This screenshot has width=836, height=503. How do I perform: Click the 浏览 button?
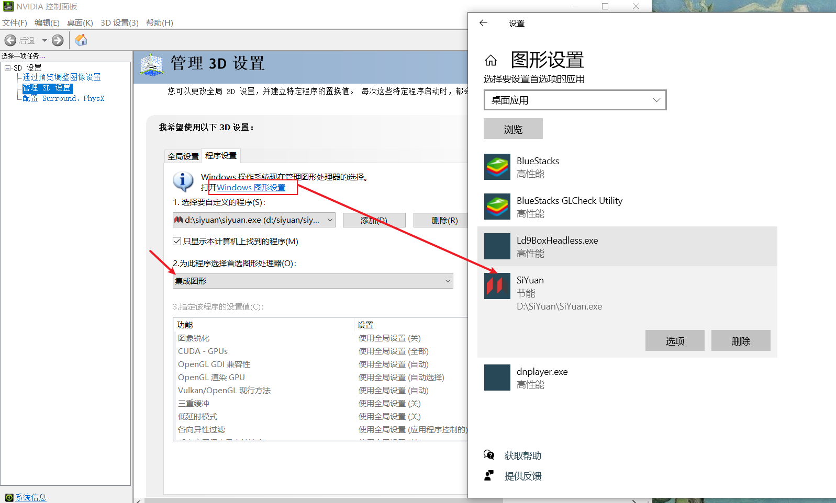[x=513, y=129]
